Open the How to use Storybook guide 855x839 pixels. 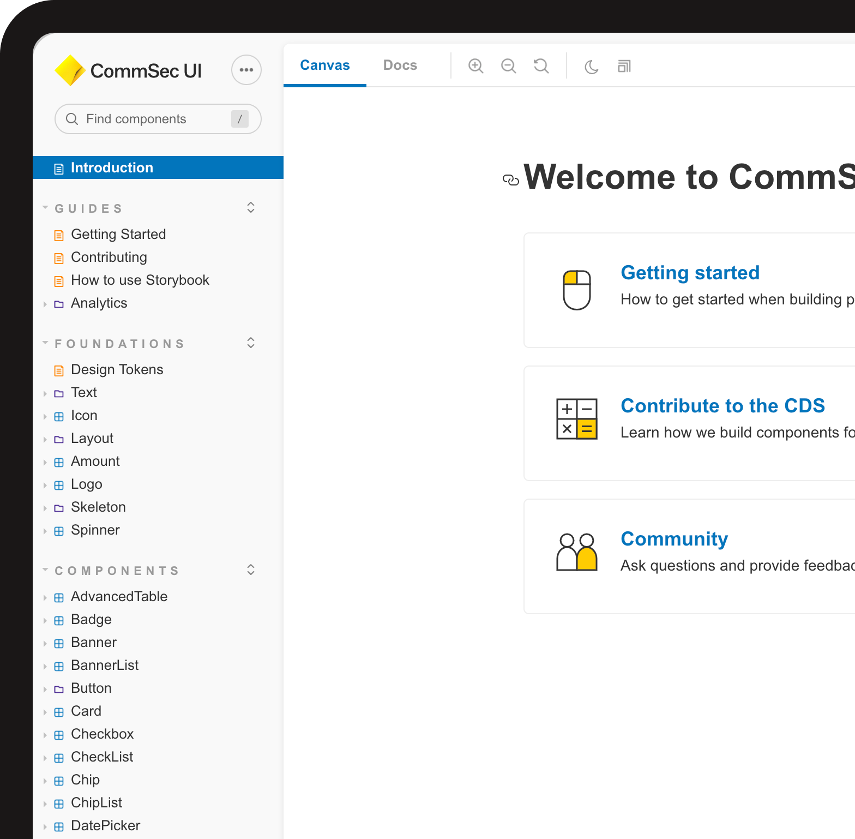(x=140, y=280)
